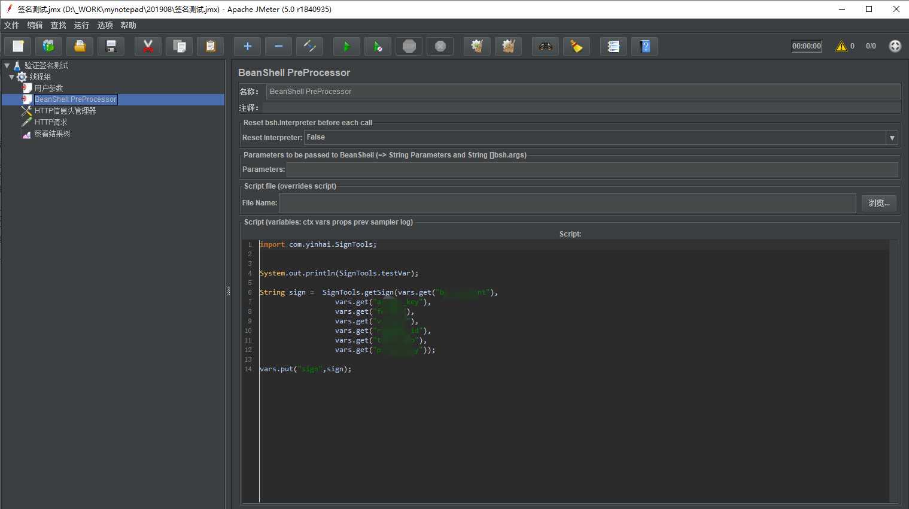
Task: Select BeanShell PreProcessor in the tree
Action: pos(75,99)
